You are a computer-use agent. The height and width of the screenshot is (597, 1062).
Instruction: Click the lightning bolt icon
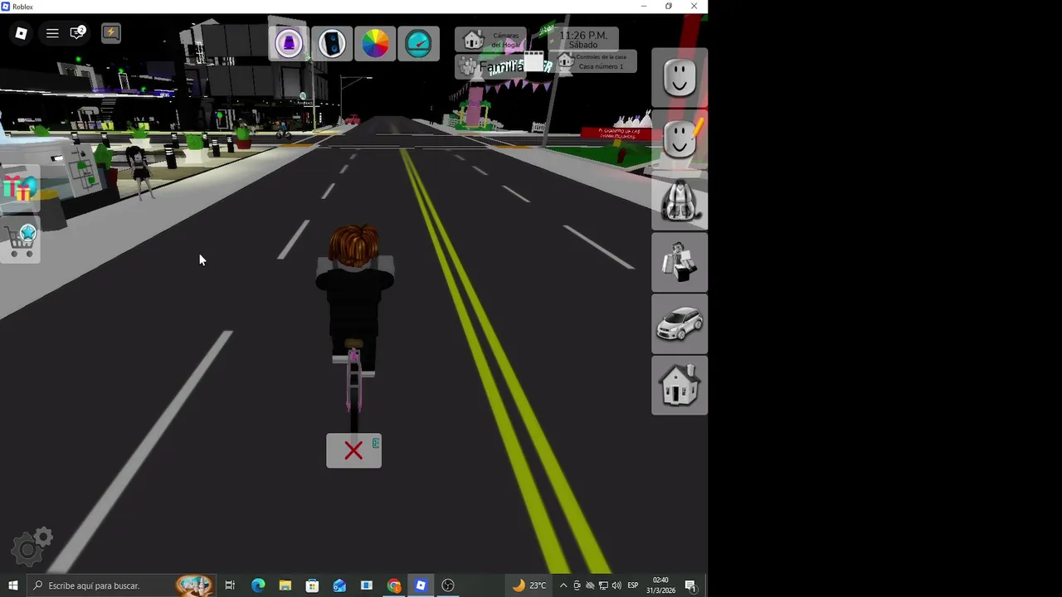(x=110, y=33)
